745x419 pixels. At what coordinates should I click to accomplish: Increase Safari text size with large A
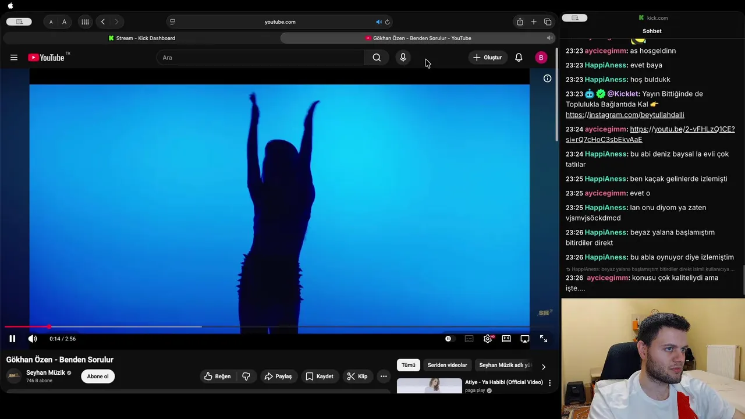(x=64, y=22)
